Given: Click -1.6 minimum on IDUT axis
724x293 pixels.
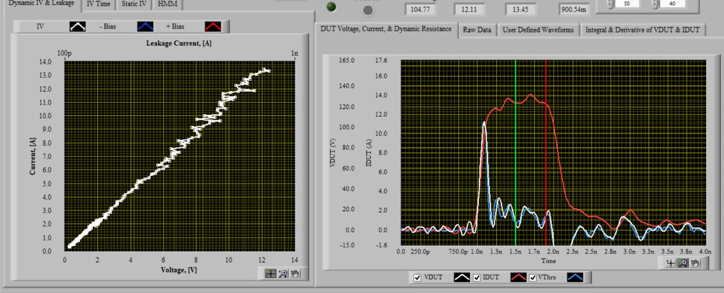Looking at the screenshot, I should (x=381, y=245).
